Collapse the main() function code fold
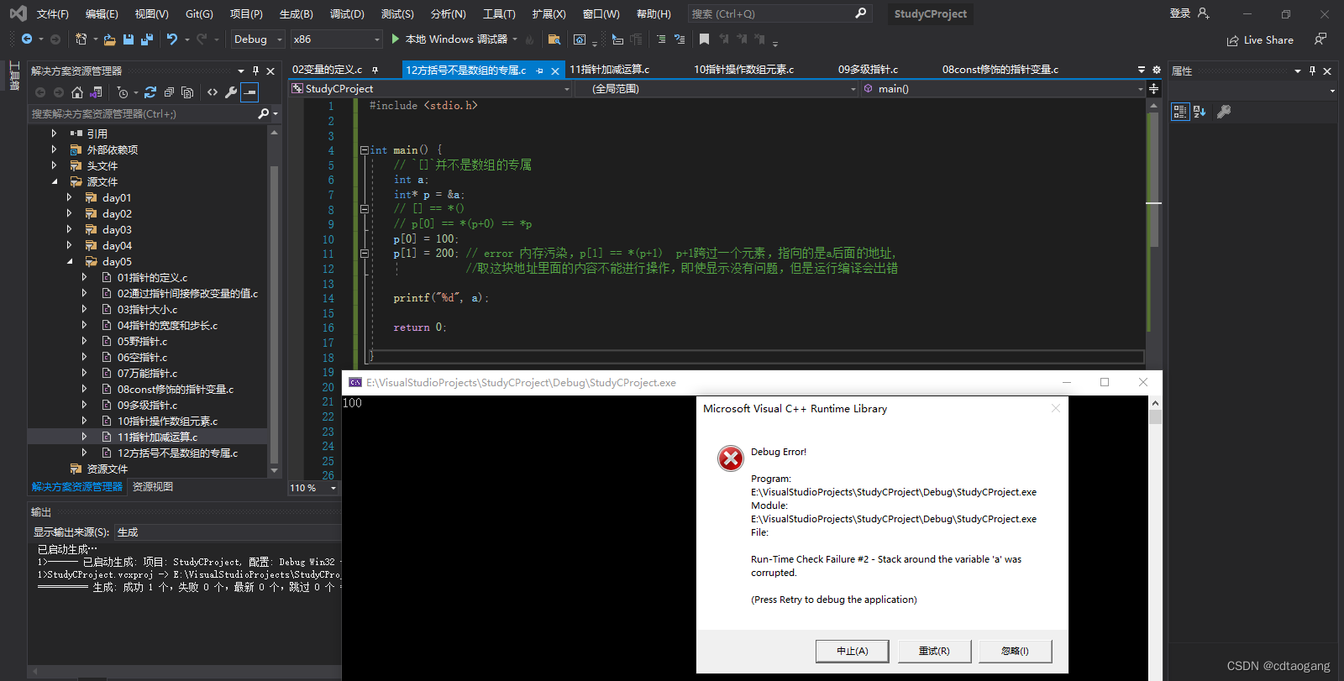This screenshot has width=1344, height=681. click(364, 150)
